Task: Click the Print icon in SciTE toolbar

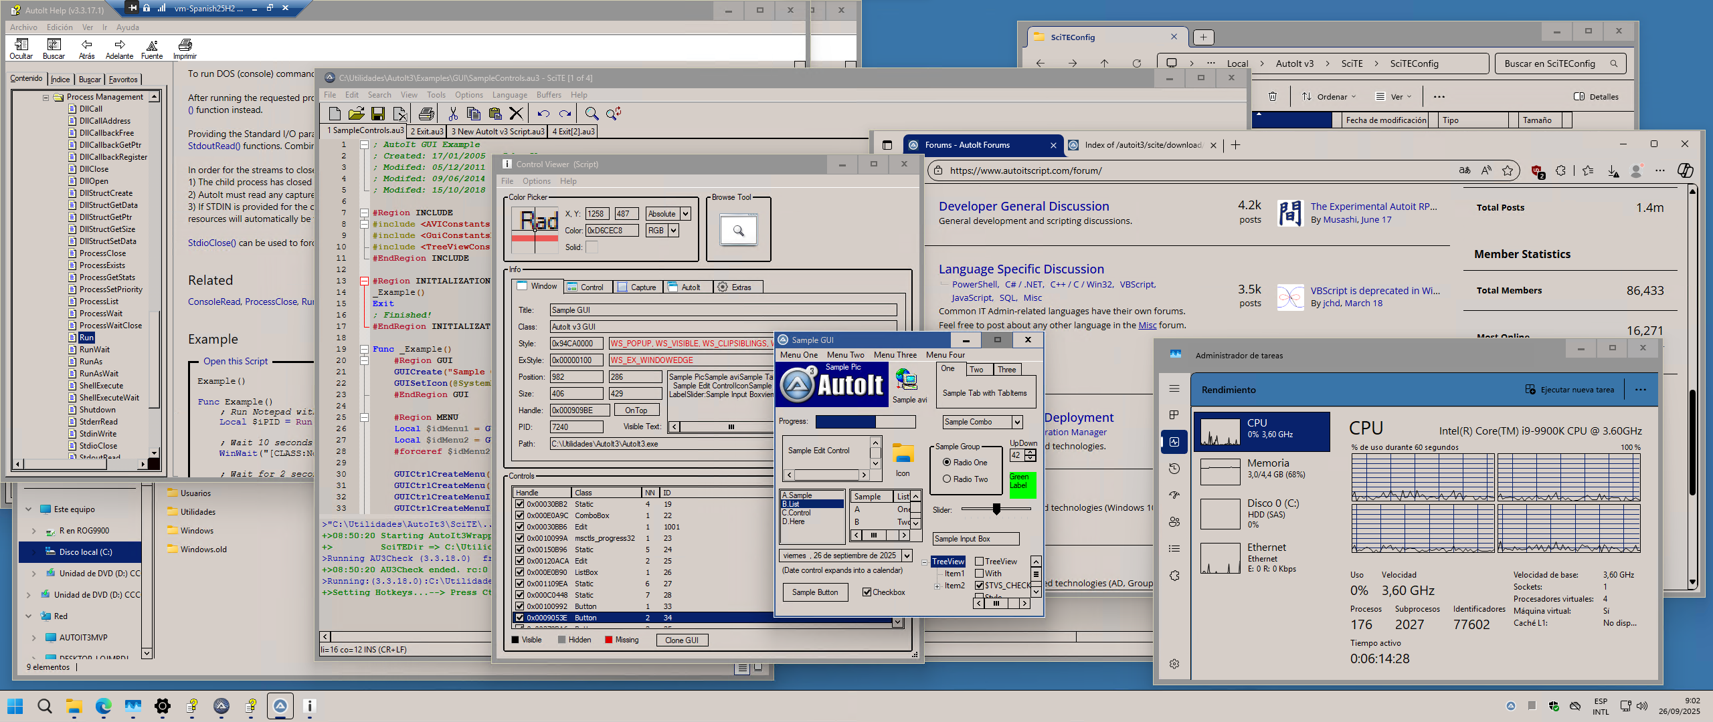Action: [x=426, y=114]
